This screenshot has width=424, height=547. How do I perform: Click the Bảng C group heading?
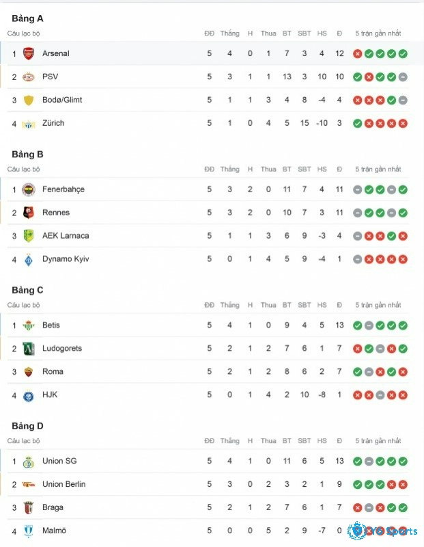tap(27, 290)
